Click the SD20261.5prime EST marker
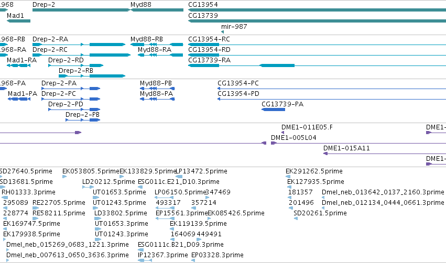Viewport: 446px width, 263px height. click(x=296, y=218)
